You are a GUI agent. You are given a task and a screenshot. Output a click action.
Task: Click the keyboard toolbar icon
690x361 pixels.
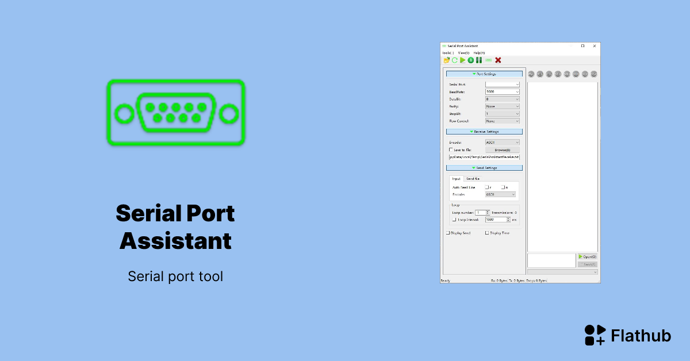click(x=488, y=60)
